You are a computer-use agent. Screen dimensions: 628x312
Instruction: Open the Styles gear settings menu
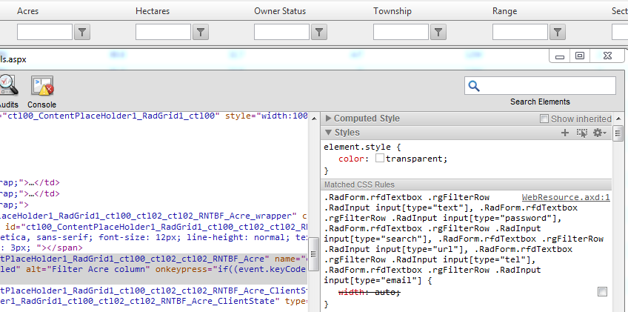click(600, 133)
